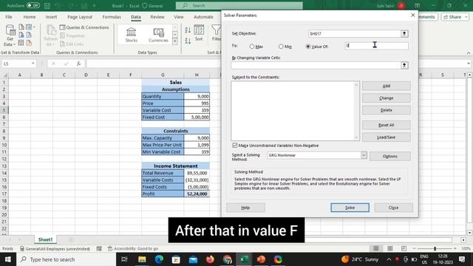
Task: Click in the Value Of input field
Action: pos(376,46)
